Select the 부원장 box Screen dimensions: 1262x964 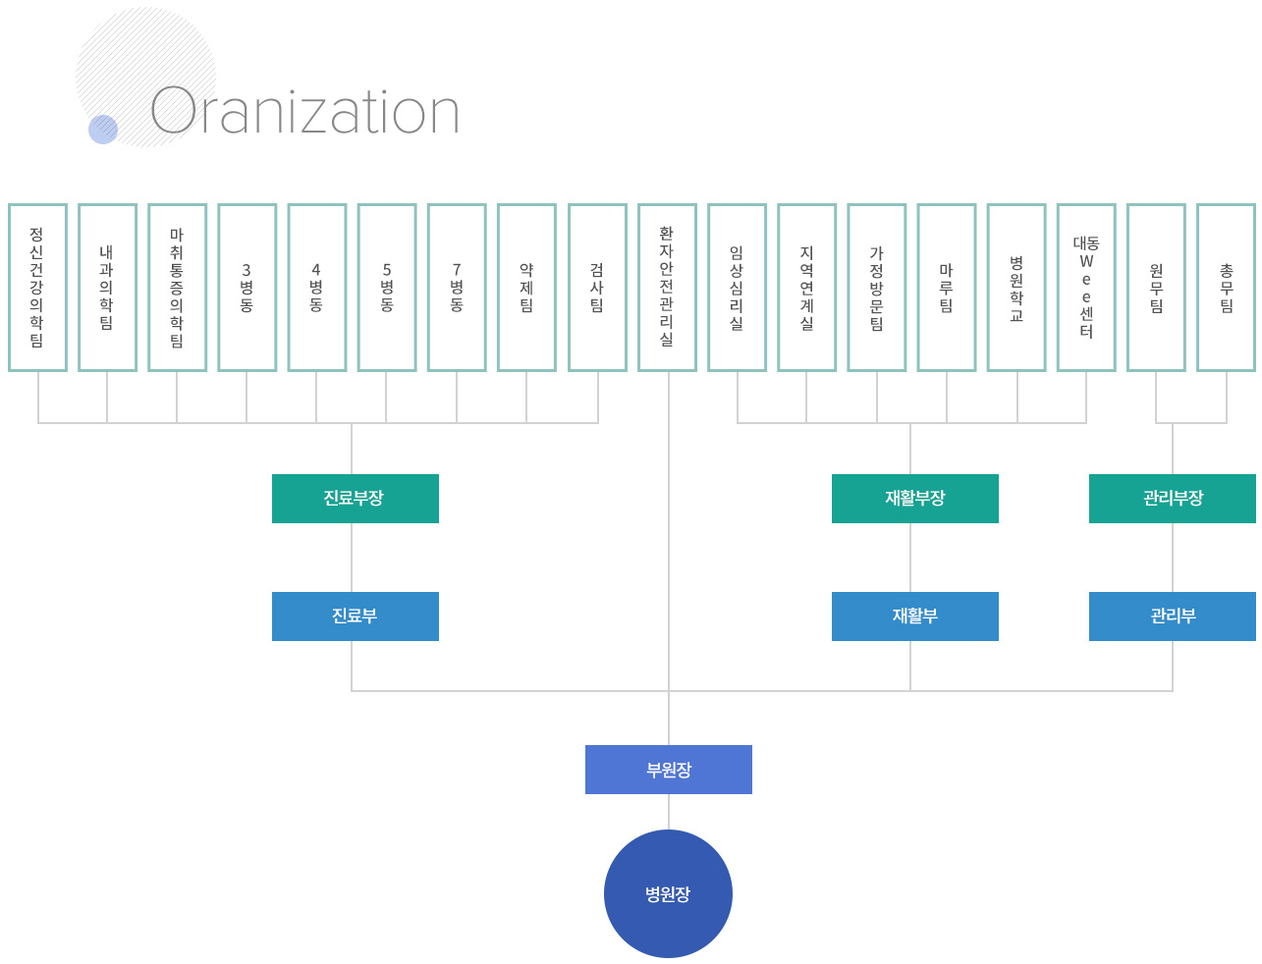click(669, 770)
